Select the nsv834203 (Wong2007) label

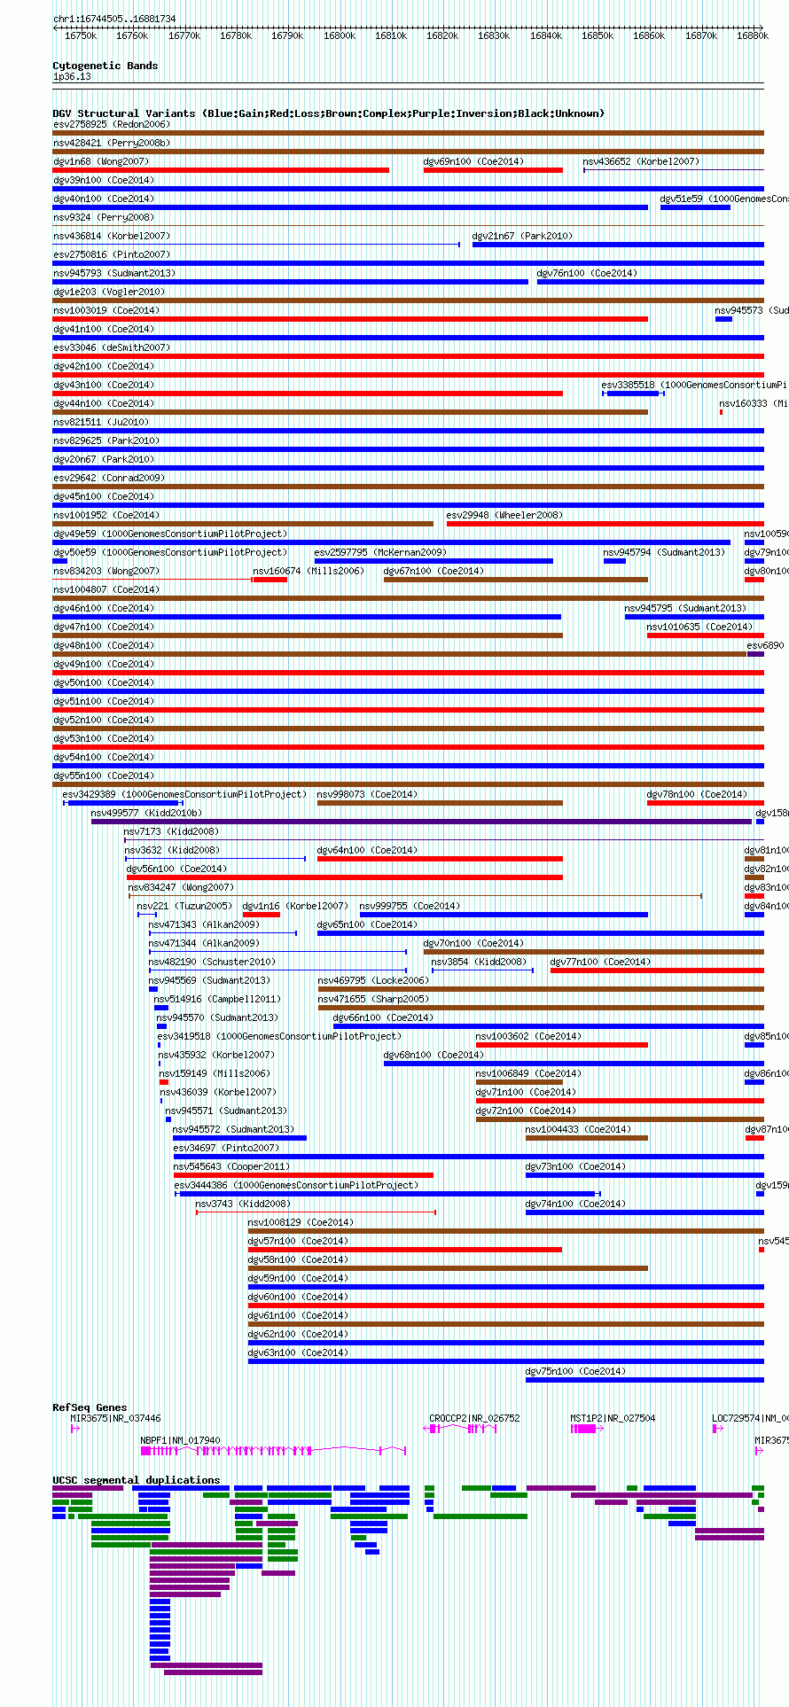click(106, 571)
